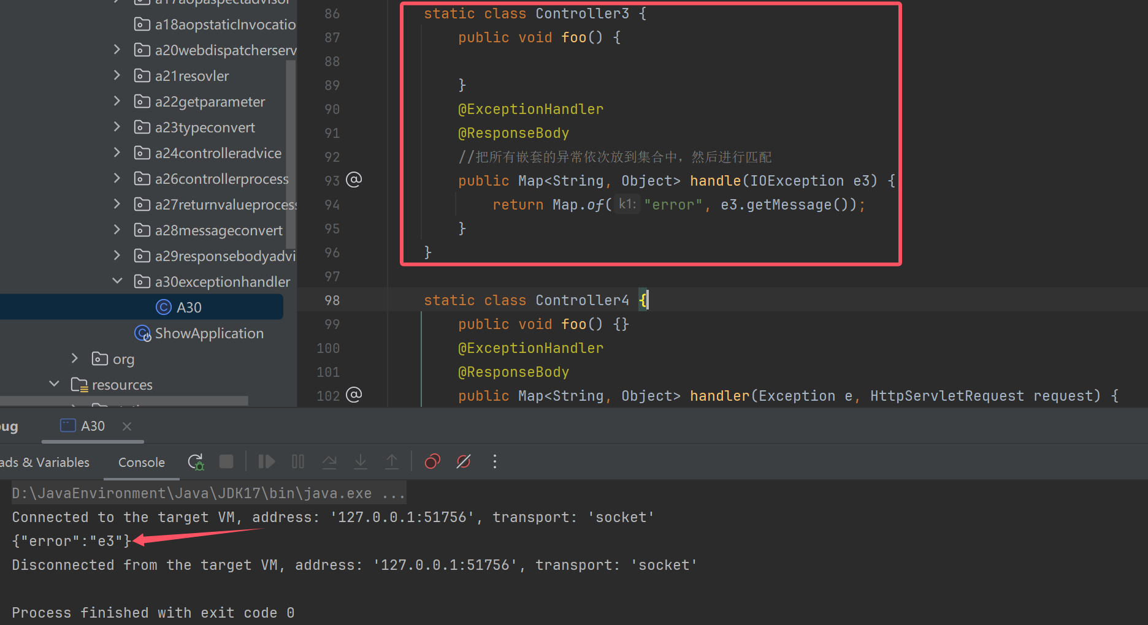The image size is (1148, 625).
Task: Click Step Over icon
Action: pos(329,461)
